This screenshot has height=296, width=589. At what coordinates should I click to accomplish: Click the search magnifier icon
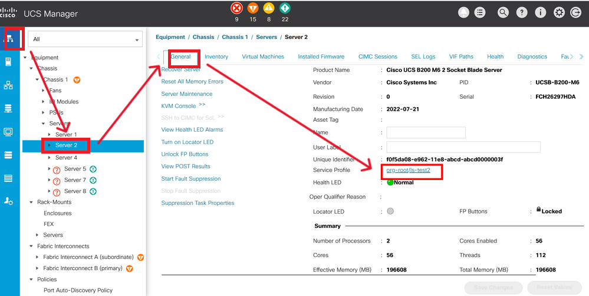tap(503, 13)
